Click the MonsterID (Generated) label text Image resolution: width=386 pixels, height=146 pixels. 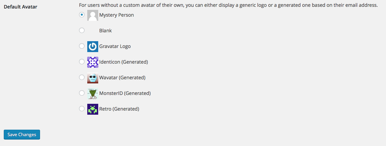[x=125, y=93]
